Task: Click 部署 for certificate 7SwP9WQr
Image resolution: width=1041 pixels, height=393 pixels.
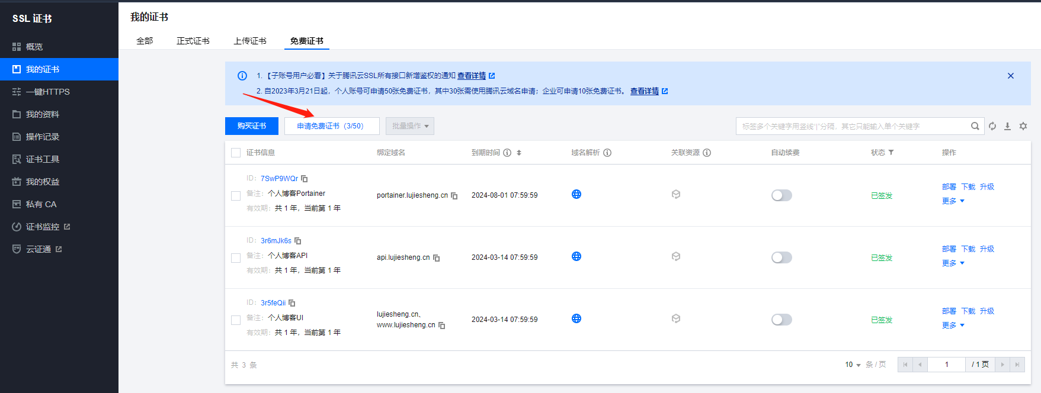Action: [x=949, y=187]
